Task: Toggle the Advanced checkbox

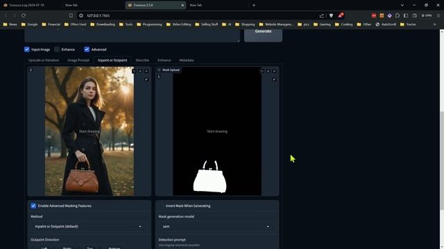Action: (87, 49)
